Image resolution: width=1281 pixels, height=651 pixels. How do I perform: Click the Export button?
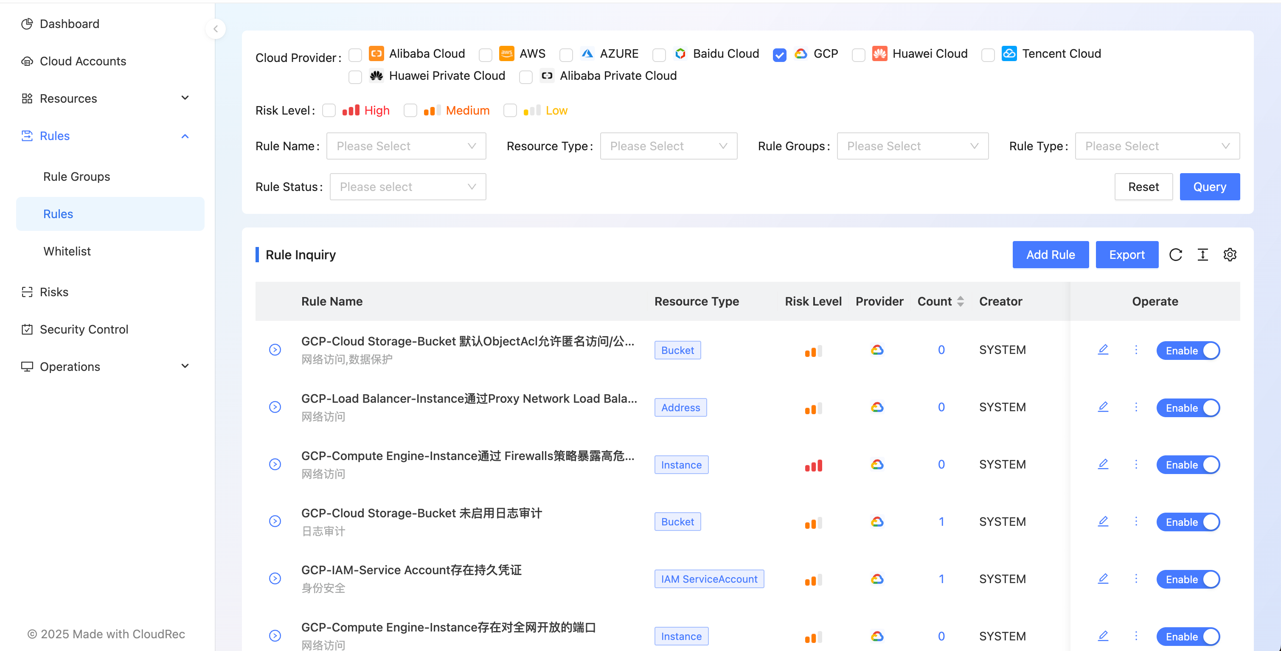(x=1127, y=255)
